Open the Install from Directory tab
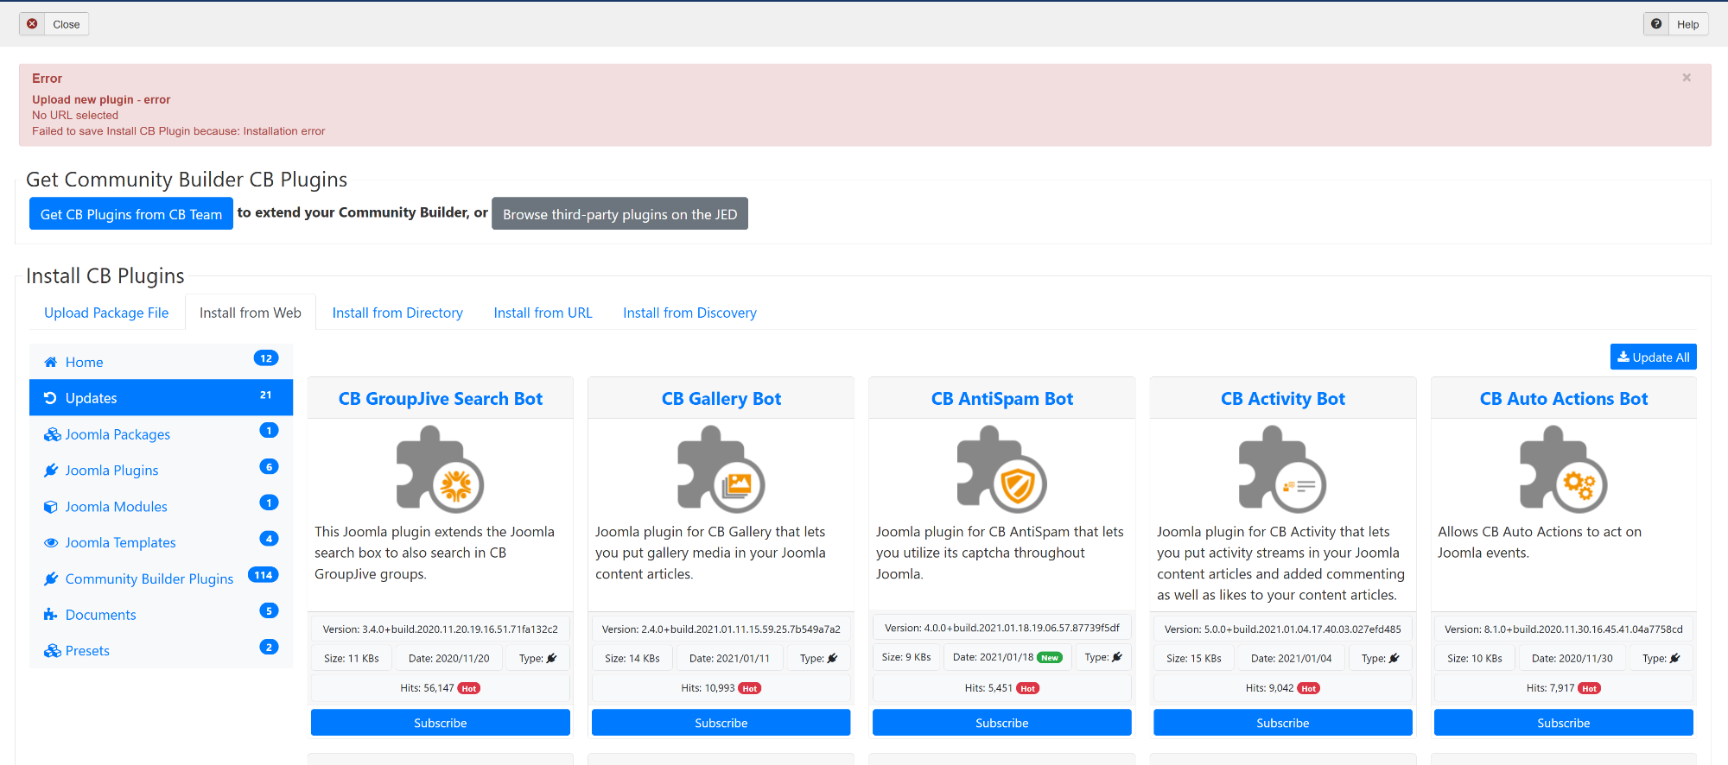 [397, 313]
